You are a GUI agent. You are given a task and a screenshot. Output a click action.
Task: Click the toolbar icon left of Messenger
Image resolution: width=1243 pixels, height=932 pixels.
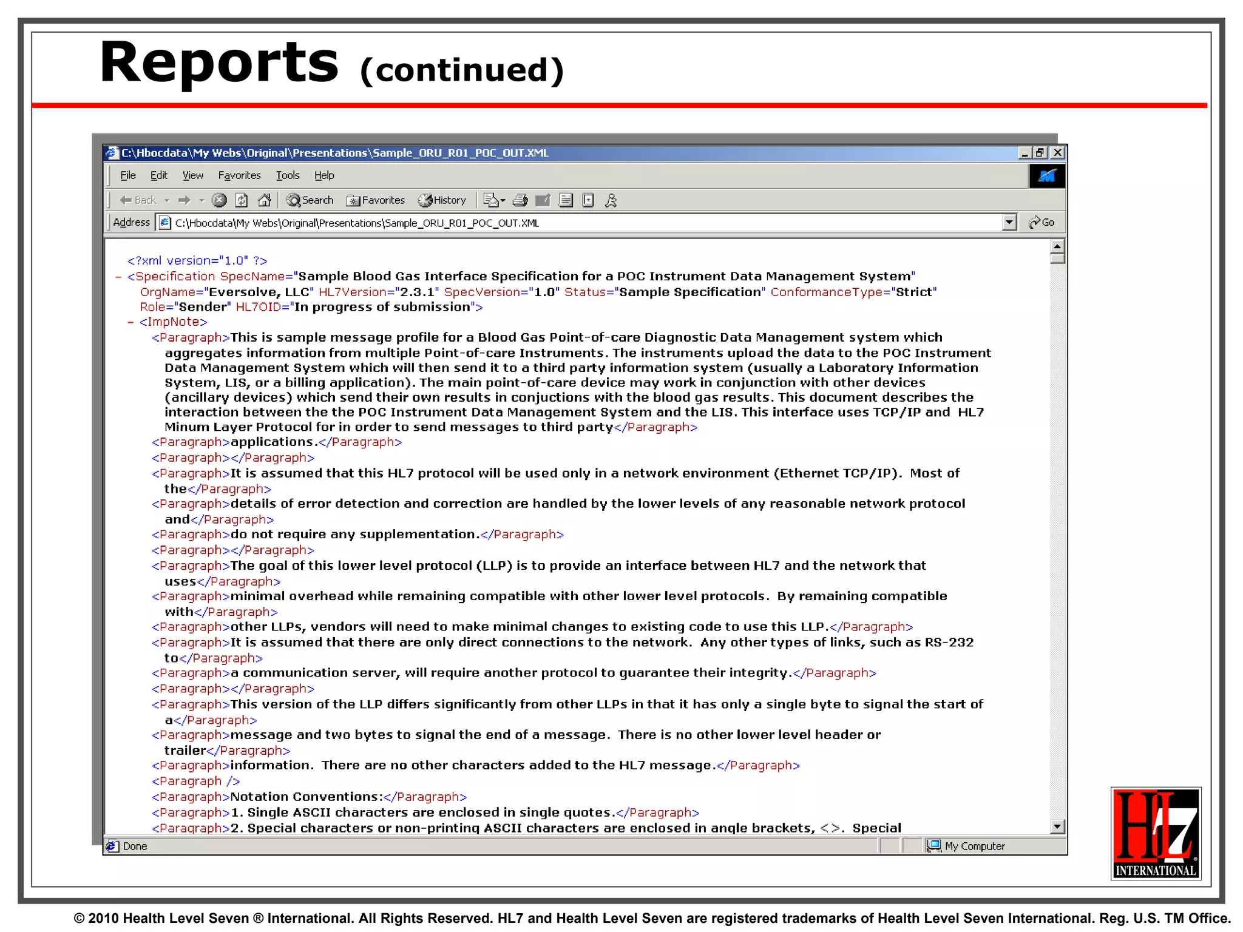(588, 200)
